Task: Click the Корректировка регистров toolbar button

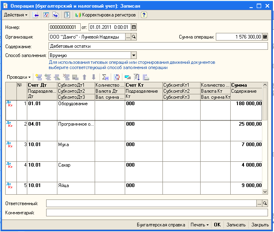Action: pos(106,15)
